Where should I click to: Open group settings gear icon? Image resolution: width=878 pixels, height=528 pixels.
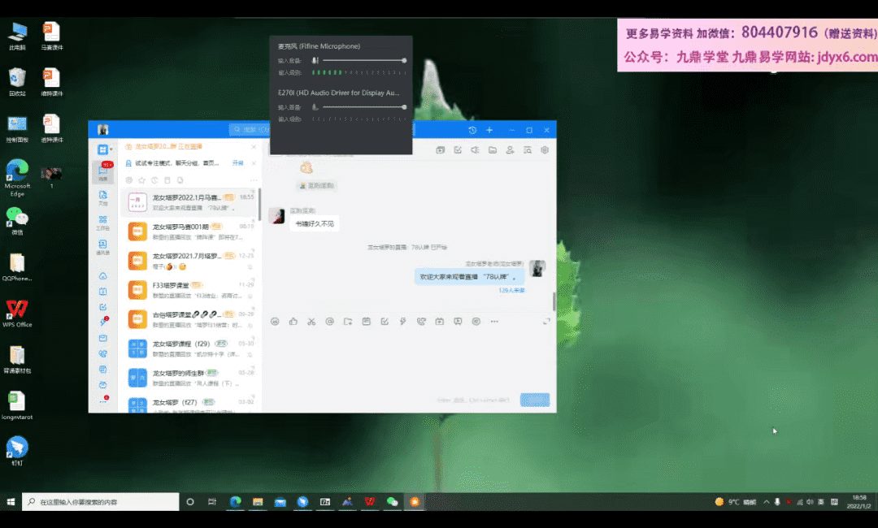(x=545, y=150)
